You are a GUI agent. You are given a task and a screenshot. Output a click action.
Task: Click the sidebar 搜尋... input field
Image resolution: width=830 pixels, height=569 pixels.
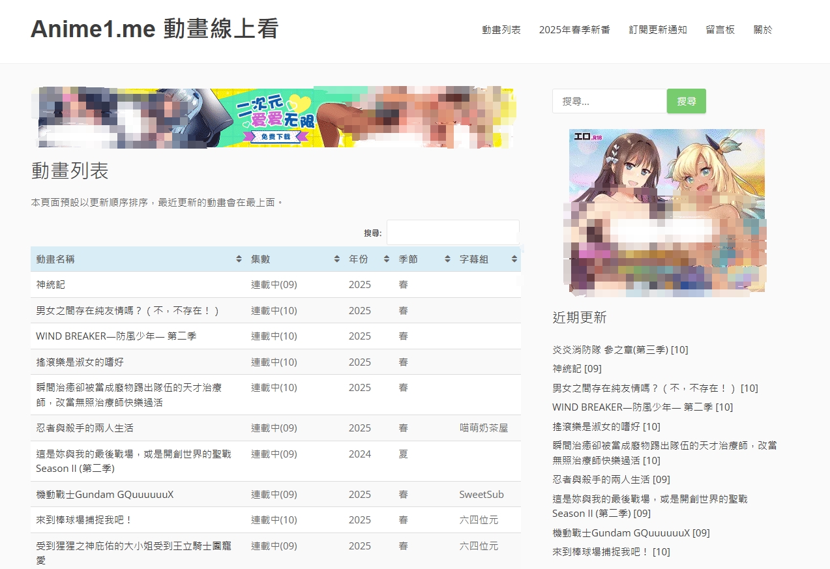point(609,102)
